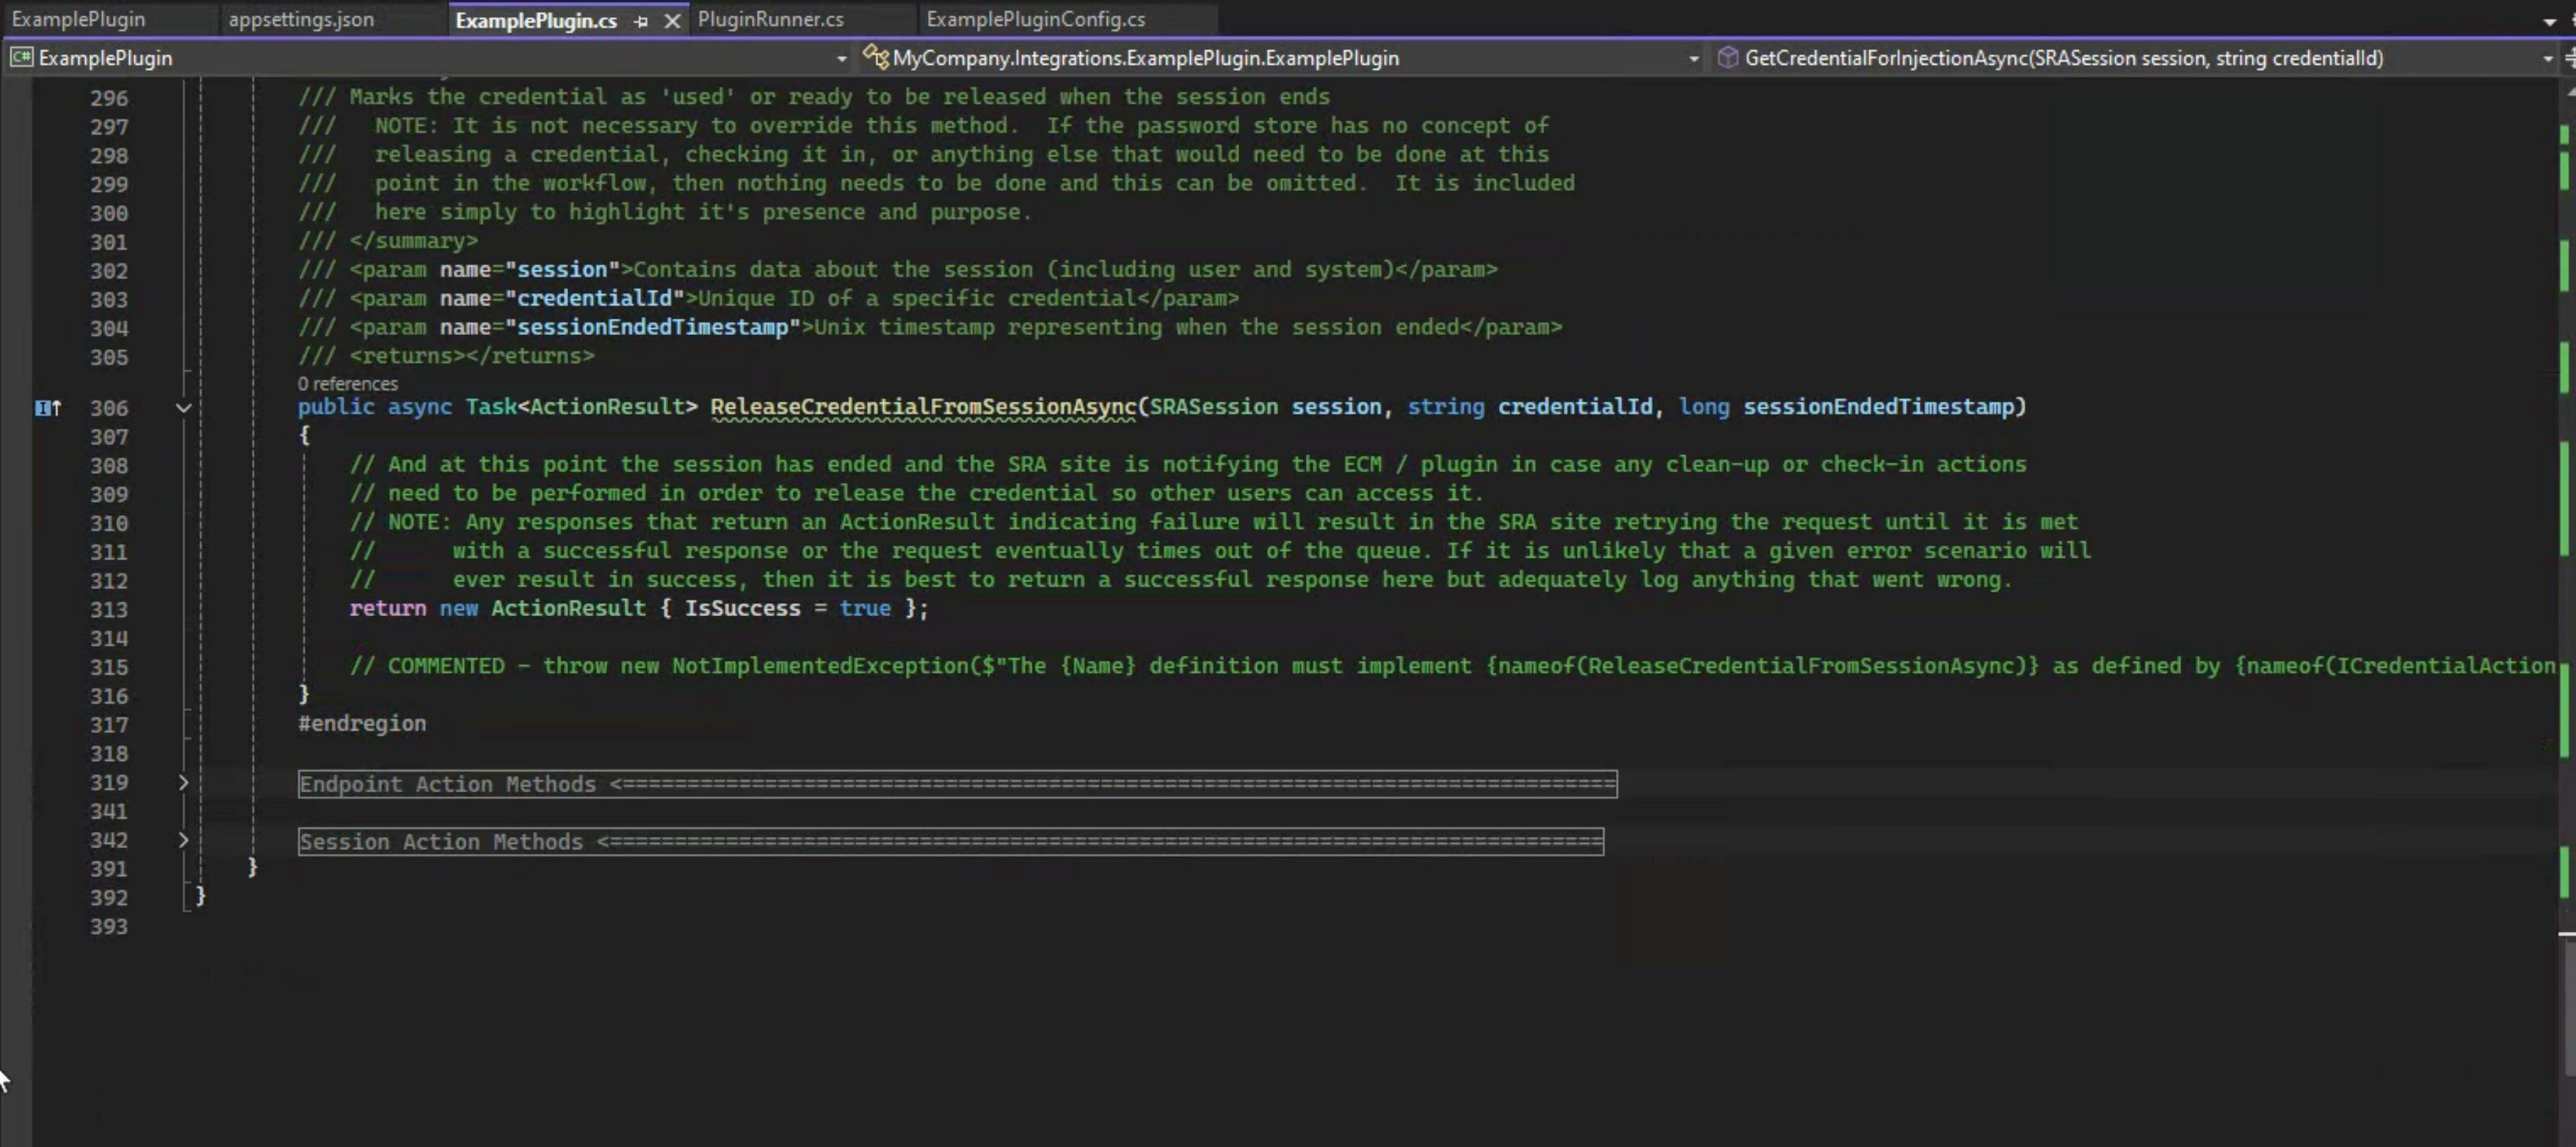Viewport: 2576px width, 1147px height.
Task: Open the tab list overflow arrow
Action: coord(2549,21)
